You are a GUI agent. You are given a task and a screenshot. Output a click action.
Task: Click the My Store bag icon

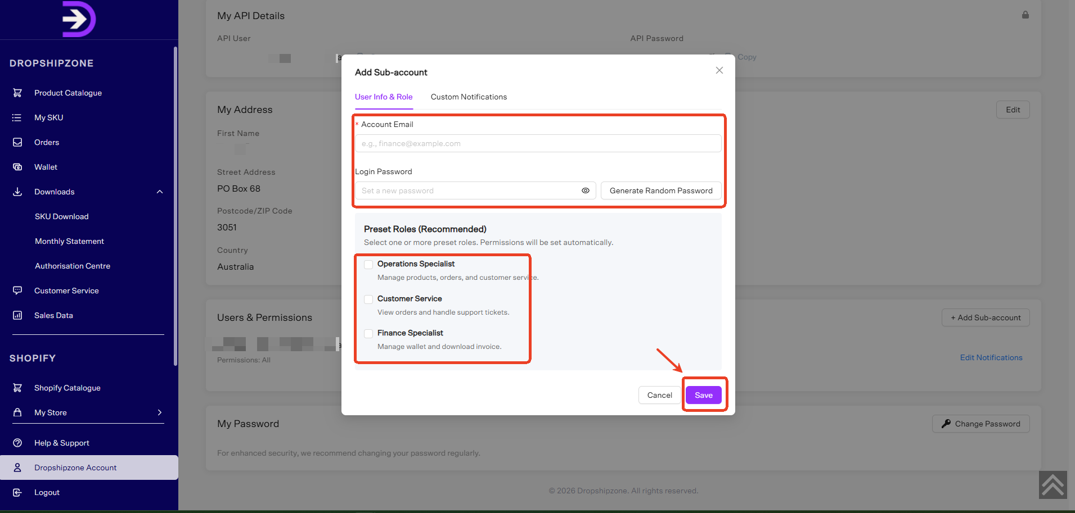click(x=17, y=412)
